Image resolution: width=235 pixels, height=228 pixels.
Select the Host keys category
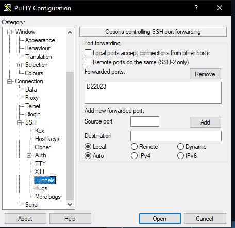[x=47, y=139]
